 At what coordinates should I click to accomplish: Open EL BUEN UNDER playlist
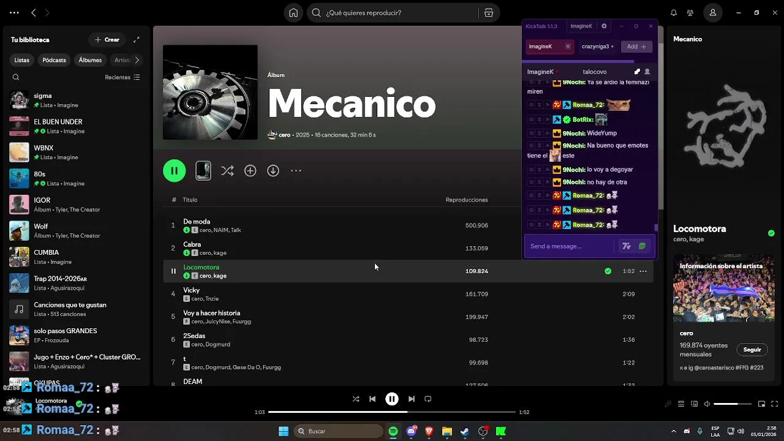[x=77, y=126]
